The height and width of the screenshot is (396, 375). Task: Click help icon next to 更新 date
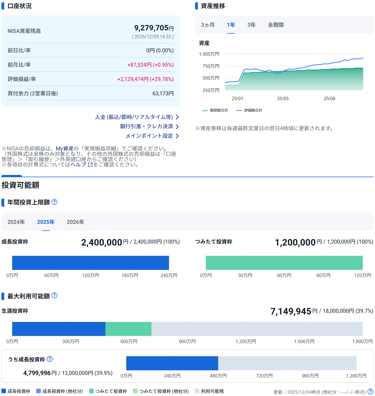370,391
